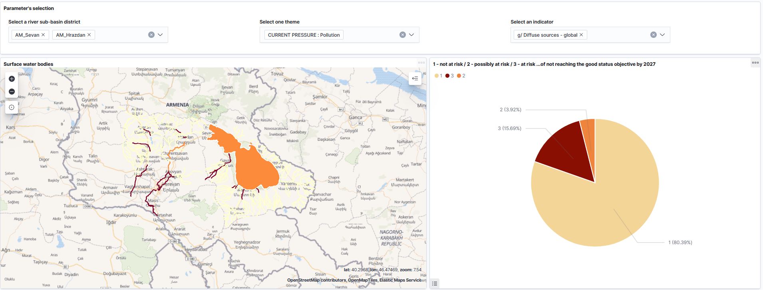Remove AM_Sevan from sub-basin selection

43,35
